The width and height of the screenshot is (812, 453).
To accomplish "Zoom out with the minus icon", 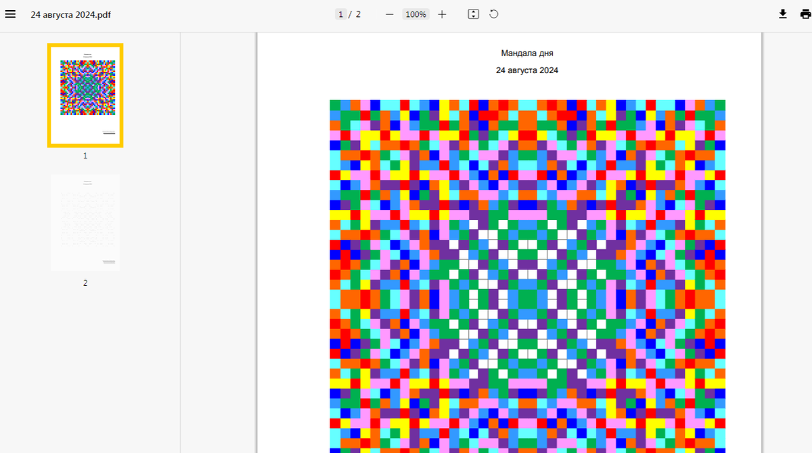I will 389,14.
